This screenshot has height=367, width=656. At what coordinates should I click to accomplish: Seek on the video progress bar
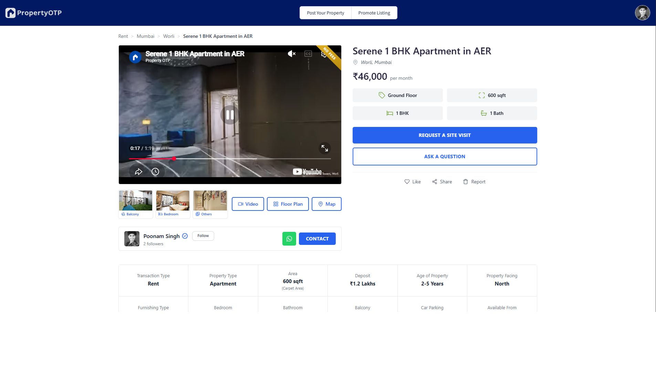(230, 159)
